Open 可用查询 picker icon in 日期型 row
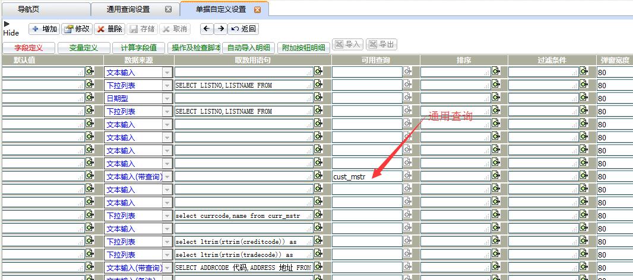 pos(408,97)
